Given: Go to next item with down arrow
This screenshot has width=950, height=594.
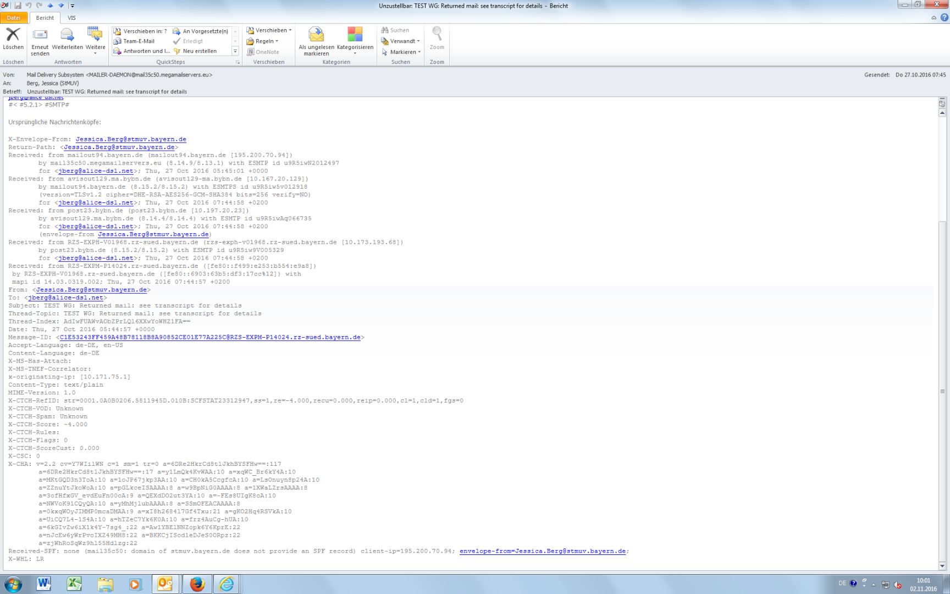Looking at the screenshot, I should [x=61, y=5].
